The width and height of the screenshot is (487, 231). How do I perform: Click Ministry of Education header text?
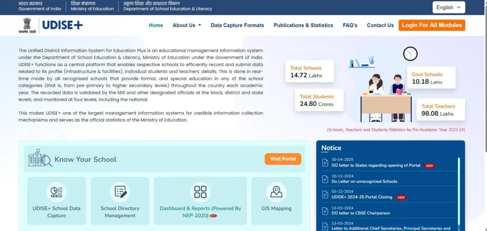pos(92,9)
